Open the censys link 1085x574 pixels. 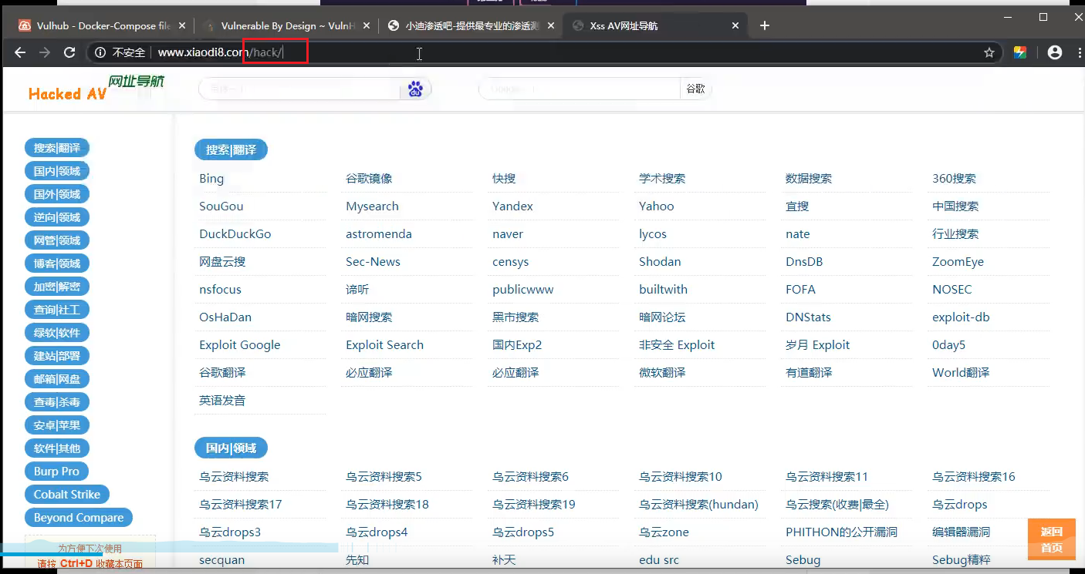tap(511, 262)
